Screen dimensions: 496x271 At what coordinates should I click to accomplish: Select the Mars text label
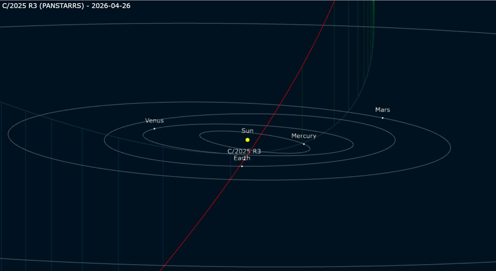[382, 110]
